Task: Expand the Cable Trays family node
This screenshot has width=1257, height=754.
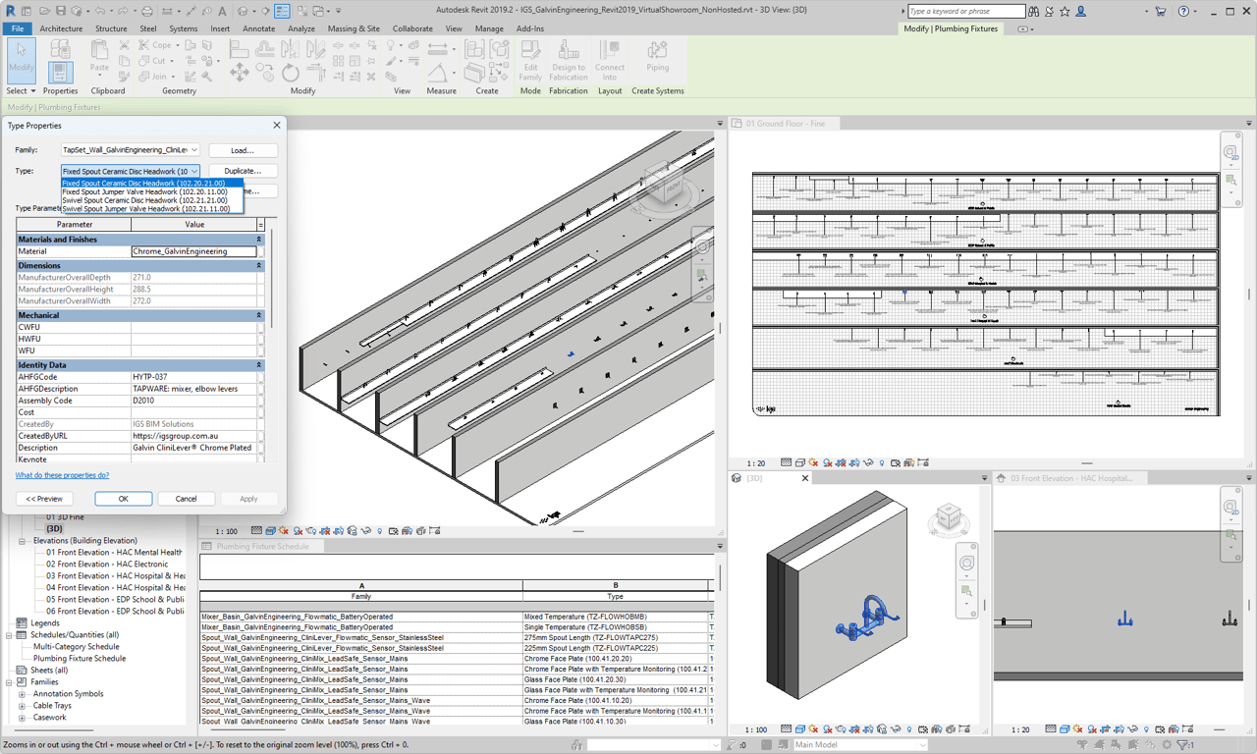Action: 22,706
